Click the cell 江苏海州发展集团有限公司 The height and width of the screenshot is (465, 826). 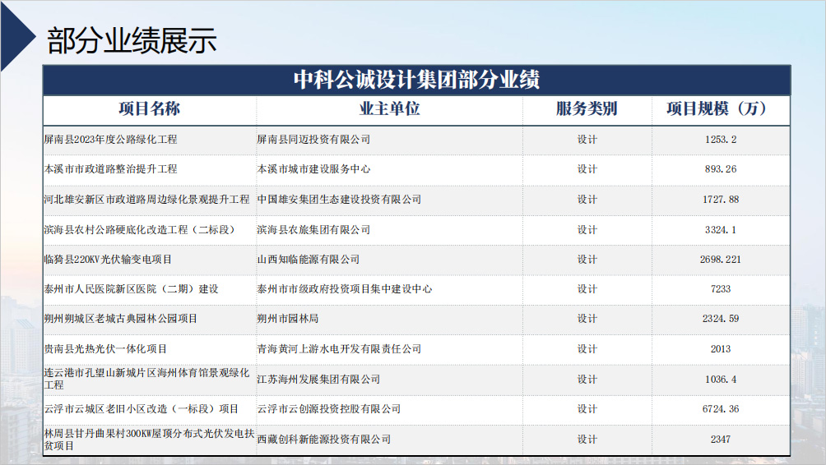coord(318,380)
